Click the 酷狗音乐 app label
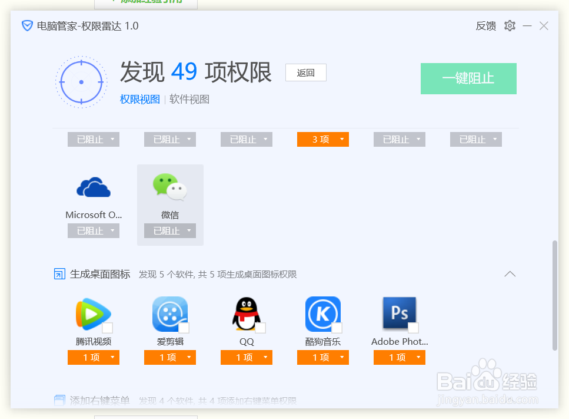 click(x=323, y=342)
